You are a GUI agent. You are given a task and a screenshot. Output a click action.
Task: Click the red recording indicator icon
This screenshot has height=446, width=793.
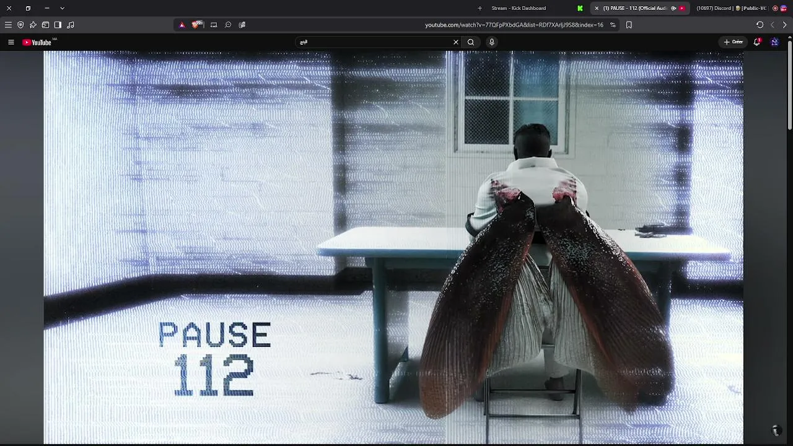pos(775,8)
